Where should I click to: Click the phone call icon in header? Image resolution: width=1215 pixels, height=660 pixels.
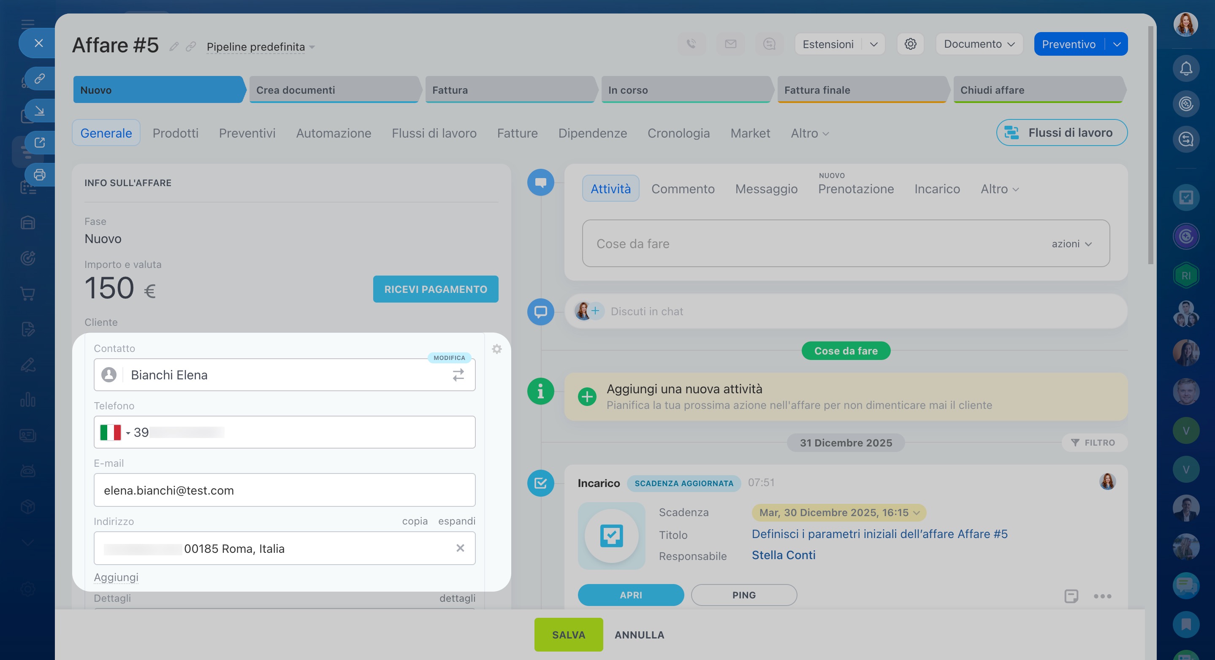click(x=692, y=44)
